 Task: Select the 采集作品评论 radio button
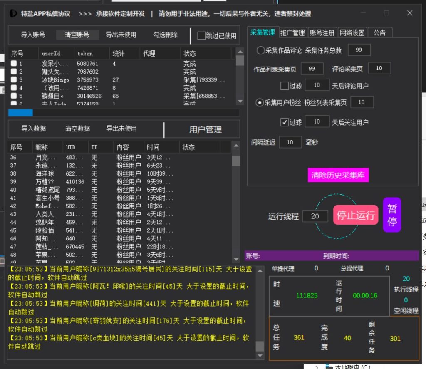click(260, 50)
